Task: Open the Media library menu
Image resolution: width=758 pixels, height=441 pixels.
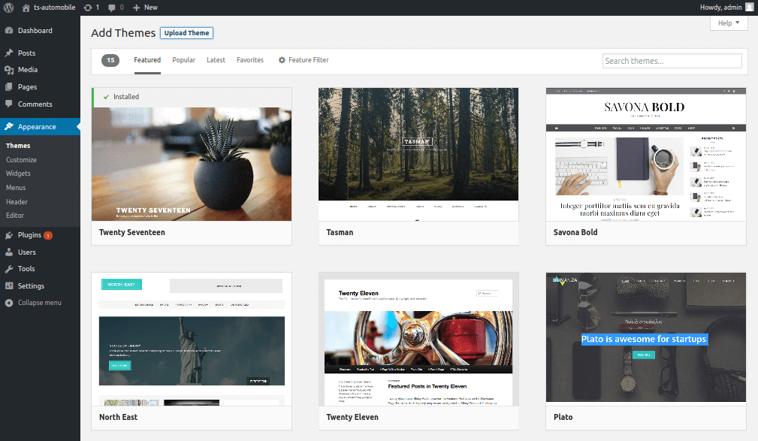Action: [28, 70]
